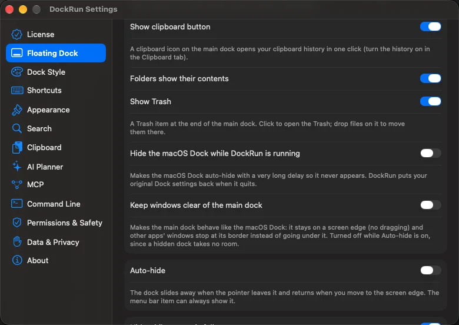This screenshot has width=459, height=325.
Task: Click the Shortcuts keyboard icon
Action: (17, 90)
